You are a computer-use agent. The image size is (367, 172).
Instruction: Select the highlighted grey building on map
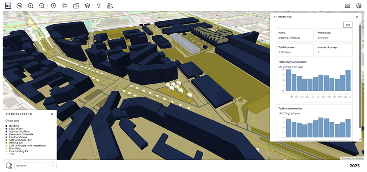(185, 43)
